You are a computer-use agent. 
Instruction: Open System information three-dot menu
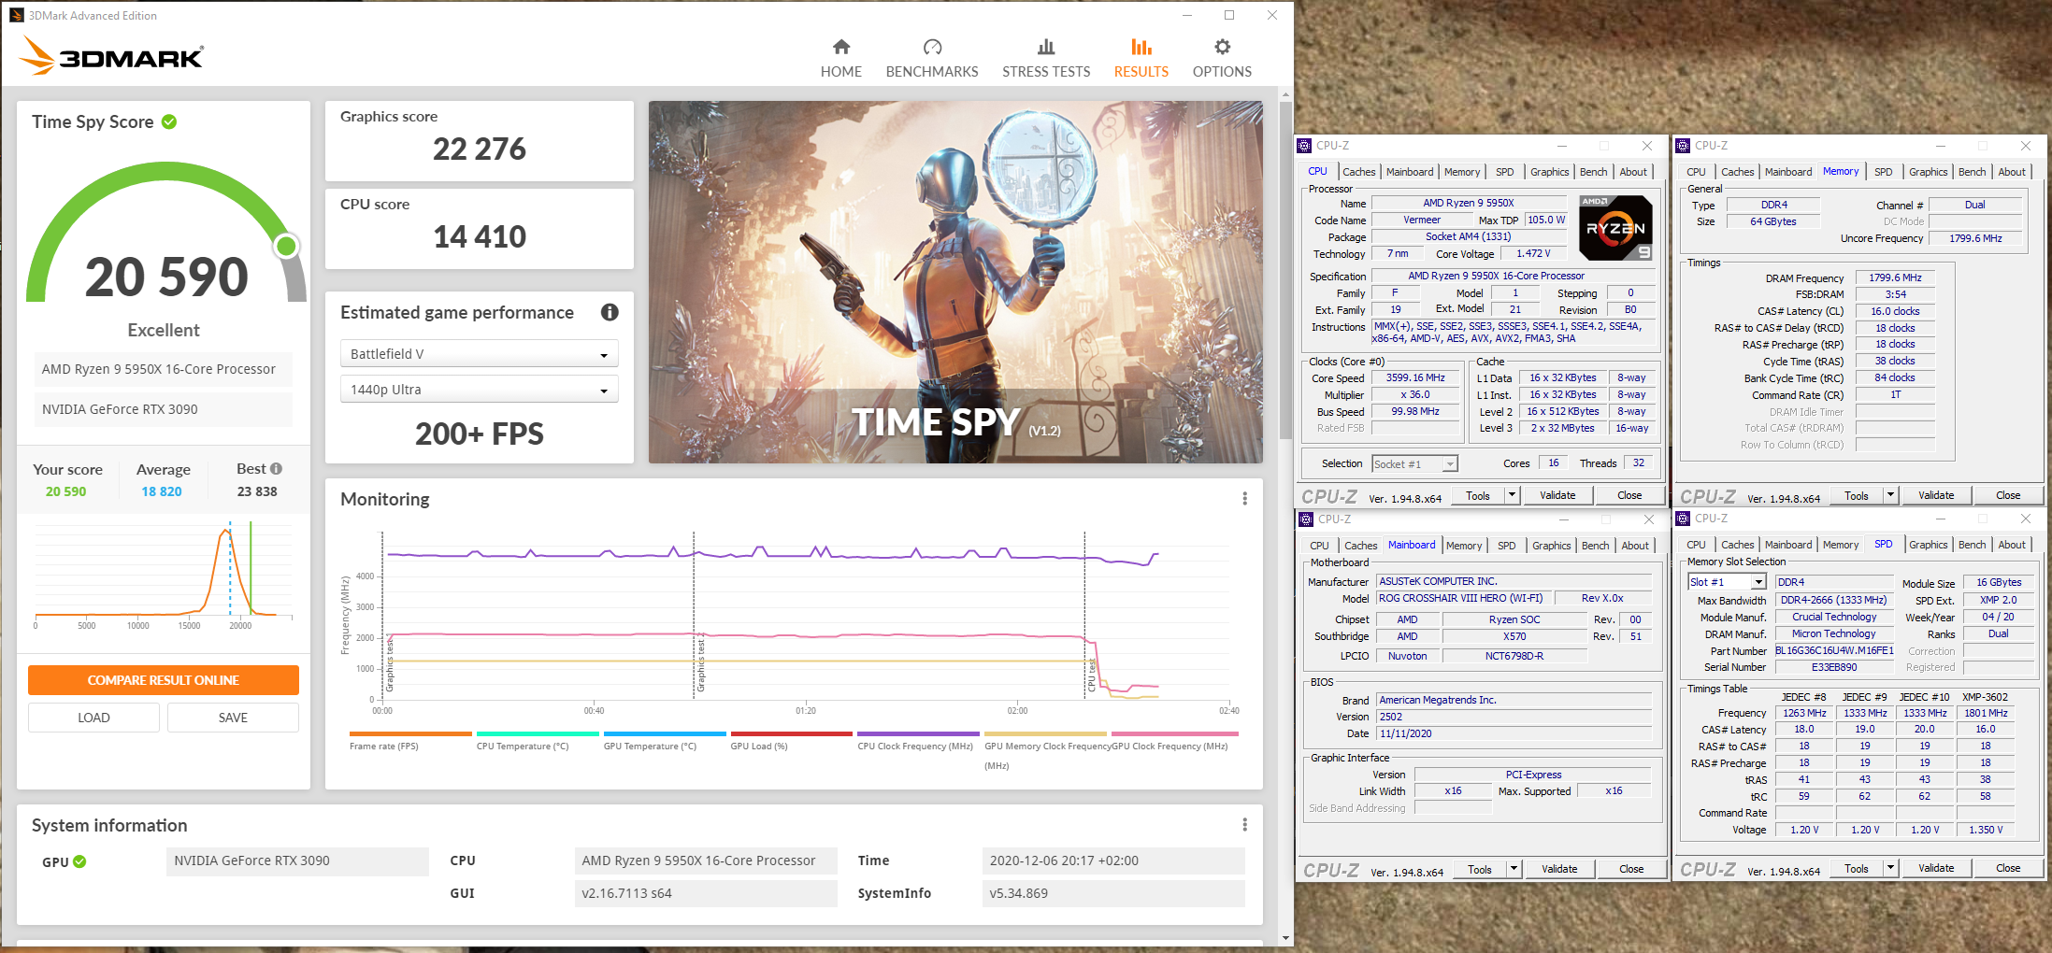tap(1244, 825)
